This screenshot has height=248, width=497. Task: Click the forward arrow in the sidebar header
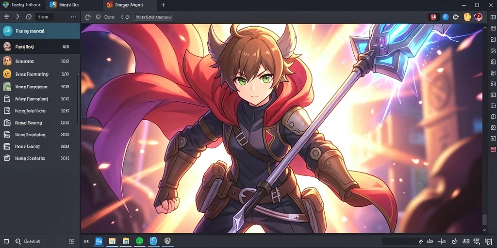point(17,17)
